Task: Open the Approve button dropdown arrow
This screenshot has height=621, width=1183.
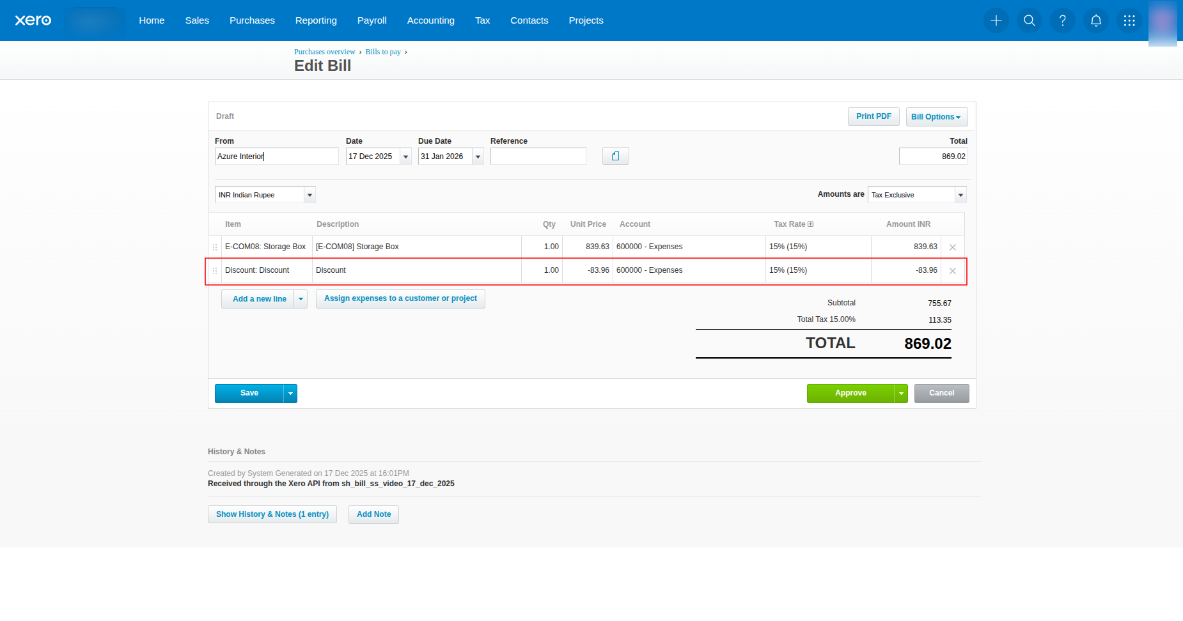Action: click(x=901, y=394)
